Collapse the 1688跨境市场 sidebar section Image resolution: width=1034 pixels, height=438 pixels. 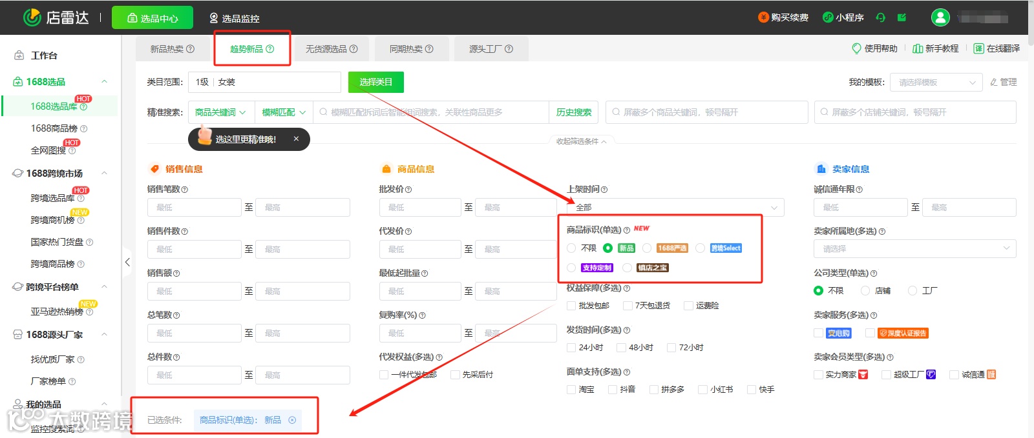pos(105,174)
